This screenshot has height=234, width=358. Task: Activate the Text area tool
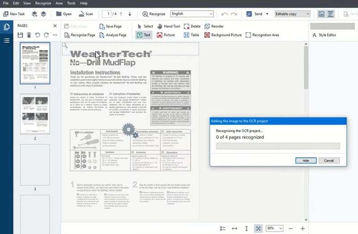(144, 35)
